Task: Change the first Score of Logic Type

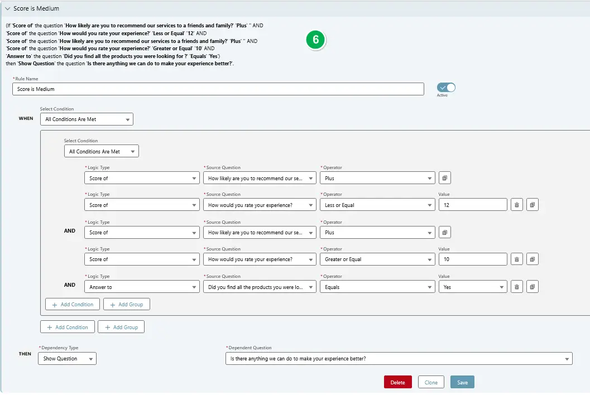Action: tap(141, 177)
